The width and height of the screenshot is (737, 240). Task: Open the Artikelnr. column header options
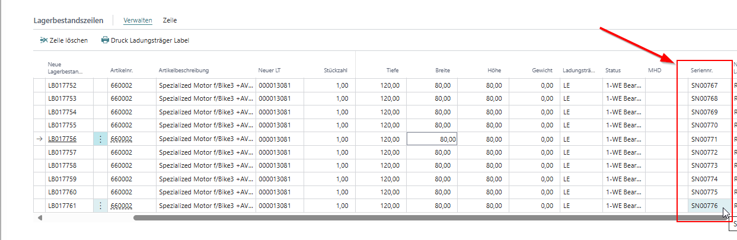[x=123, y=71]
